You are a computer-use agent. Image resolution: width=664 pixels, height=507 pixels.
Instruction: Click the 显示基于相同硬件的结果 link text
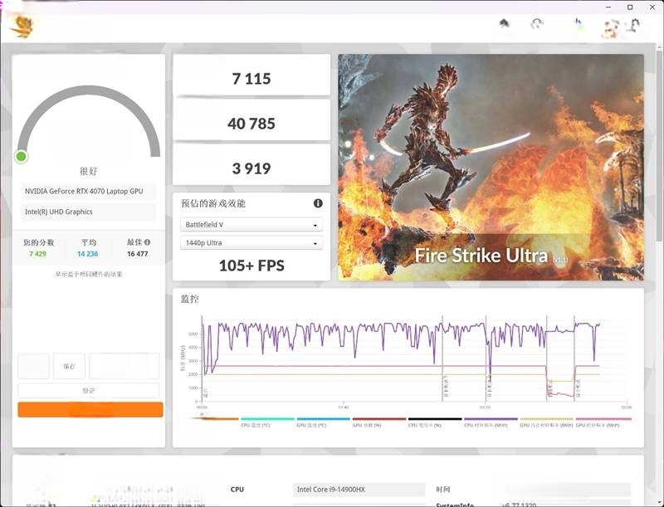tap(89, 274)
